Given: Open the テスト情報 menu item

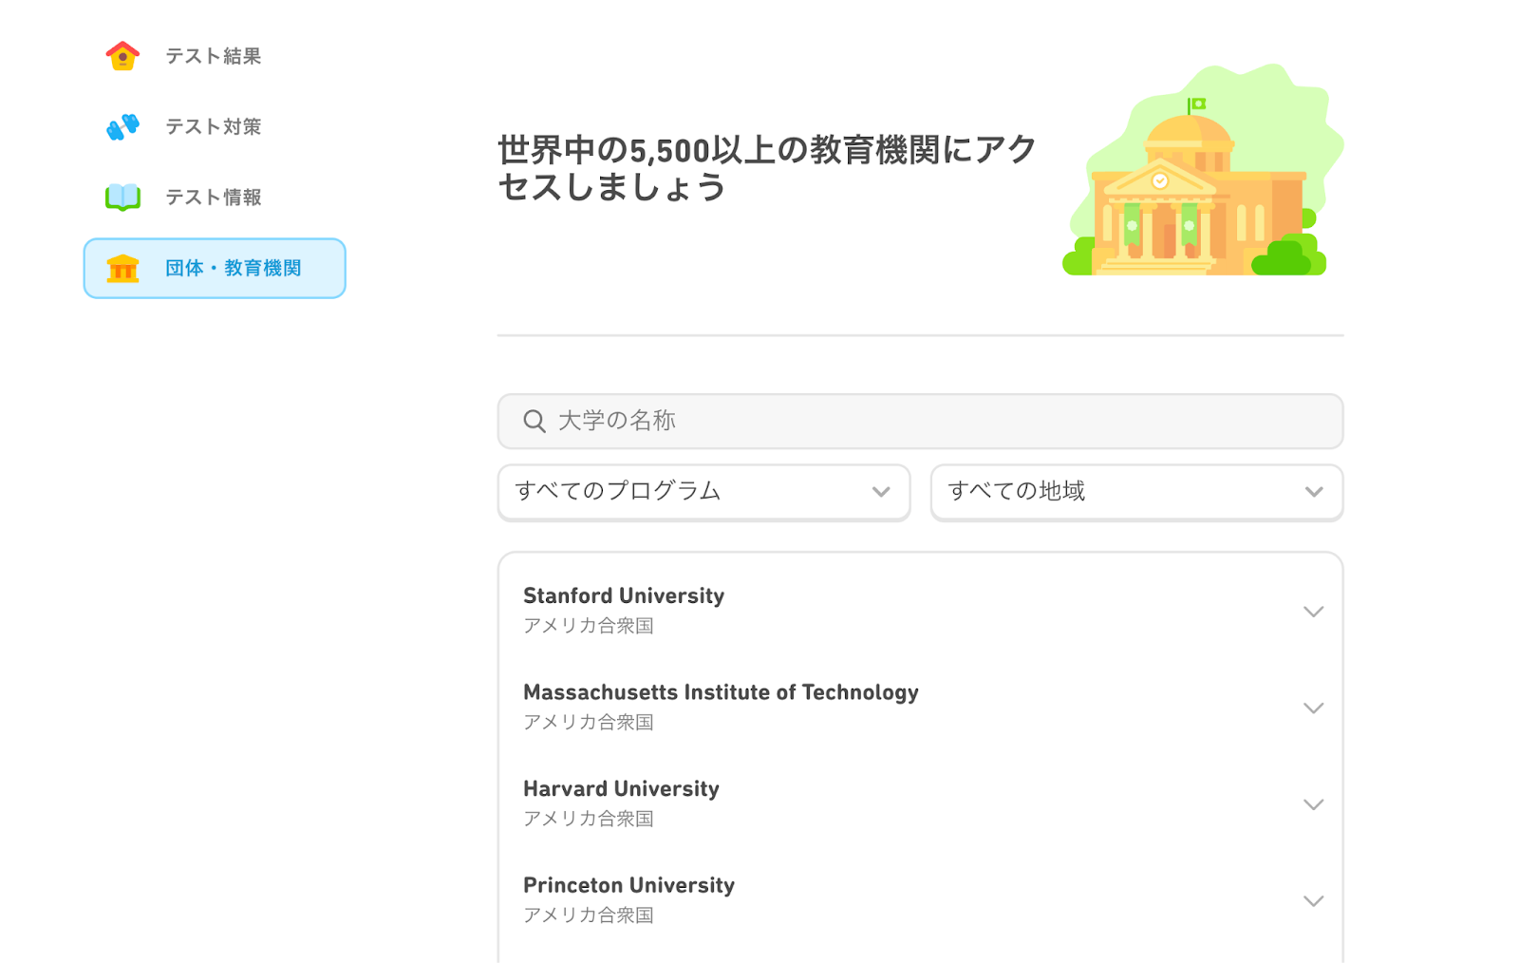Looking at the screenshot, I should (x=215, y=197).
